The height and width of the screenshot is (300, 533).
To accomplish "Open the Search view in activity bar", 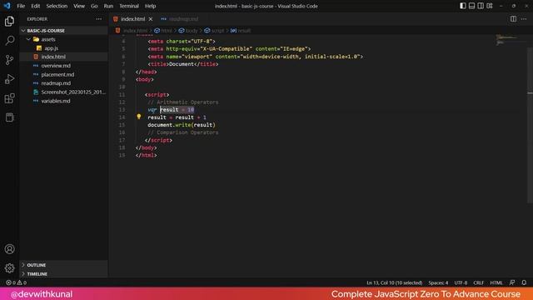I will 9,41.
